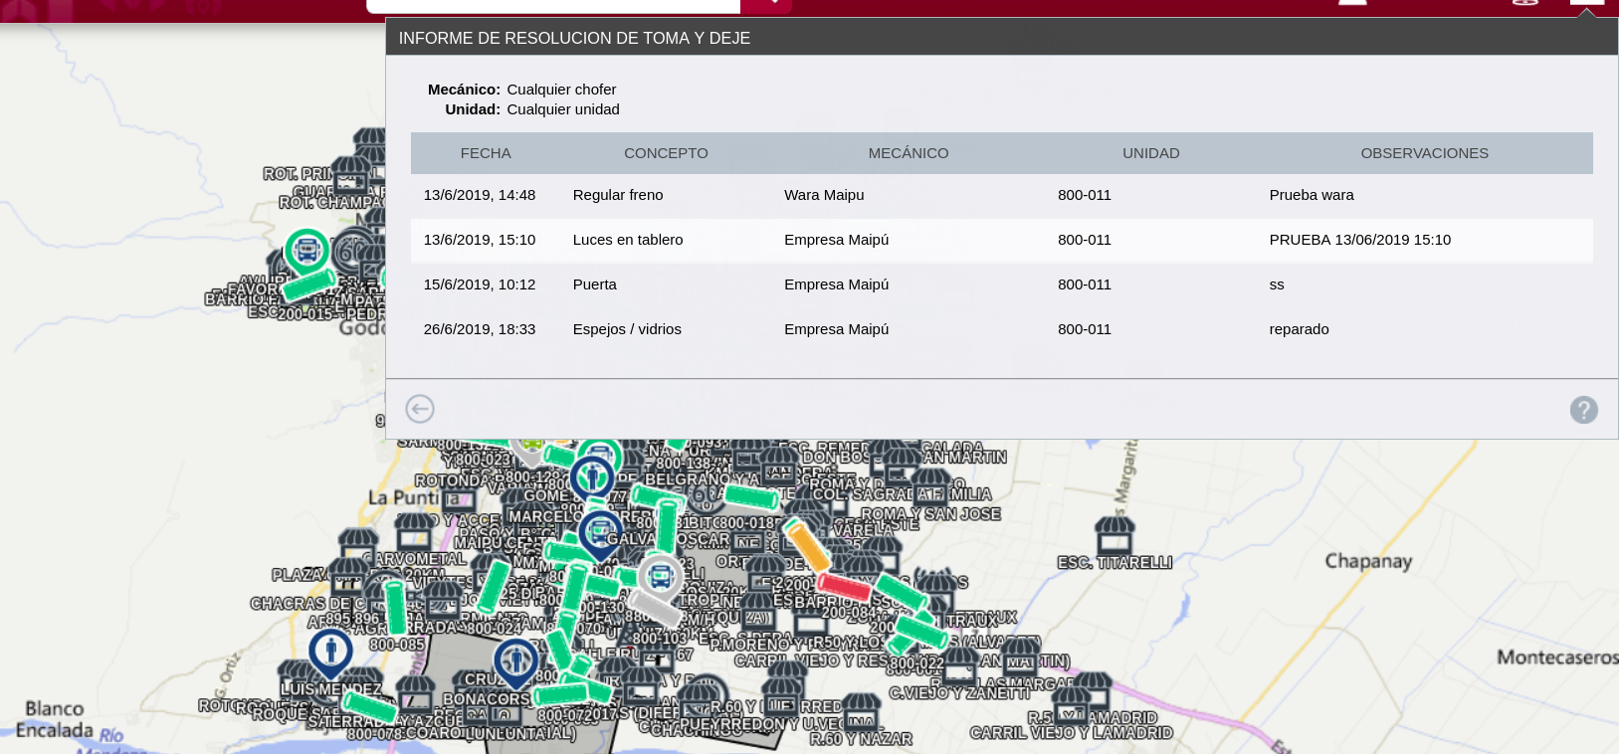
Task: Click the R.50 Y LAMADRID stop marker
Action: pyautogui.click(x=1072, y=700)
